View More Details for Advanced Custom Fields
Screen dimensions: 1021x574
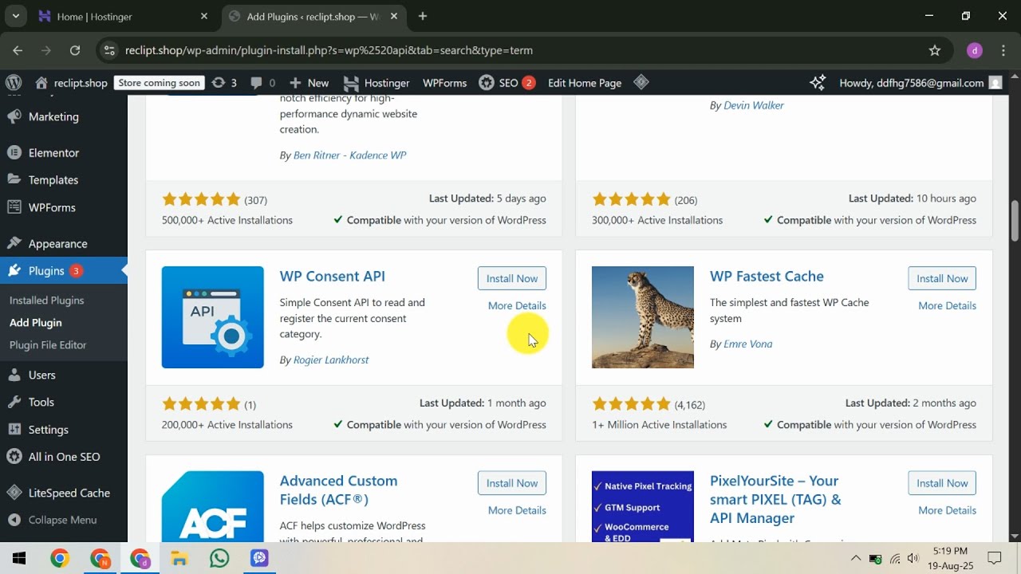click(517, 510)
